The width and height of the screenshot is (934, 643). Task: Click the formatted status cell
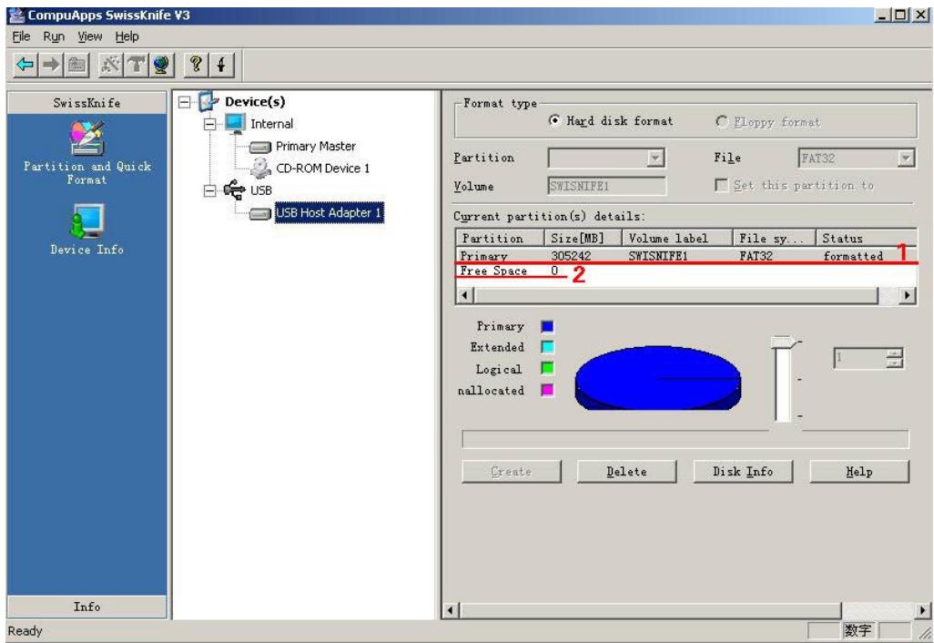click(x=853, y=256)
